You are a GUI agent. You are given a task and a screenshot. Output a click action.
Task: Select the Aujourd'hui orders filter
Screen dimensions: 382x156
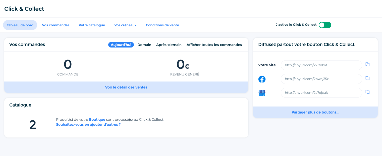click(x=121, y=45)
